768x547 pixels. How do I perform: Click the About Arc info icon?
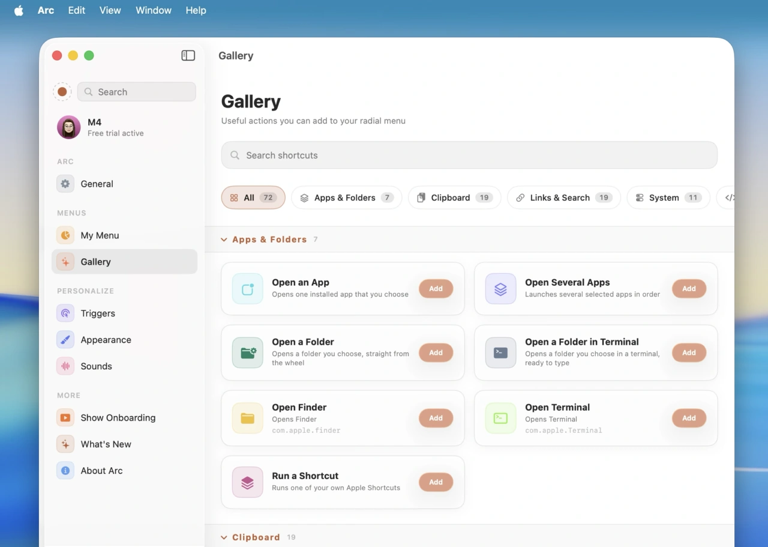(65, 471)
